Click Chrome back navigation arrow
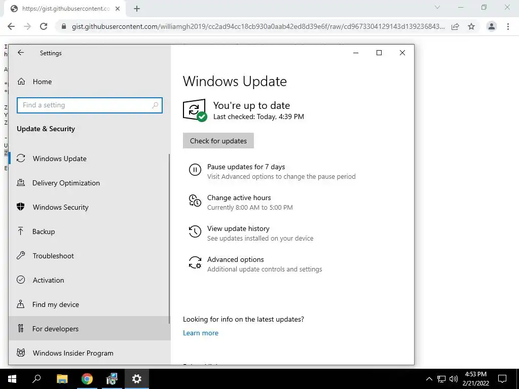 (11, 26)
